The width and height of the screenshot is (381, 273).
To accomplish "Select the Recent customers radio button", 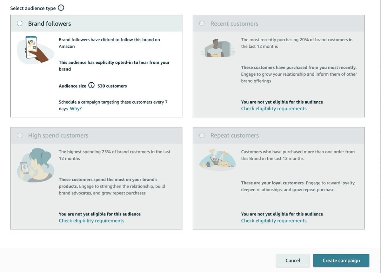I will tap(202, 24).
